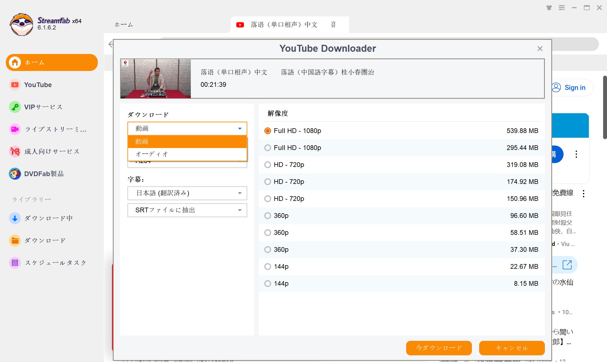Viewport: 607px width, 362px height.
Task: Open three-dot menu beside blue round button
Action: [x=576, y=154]
